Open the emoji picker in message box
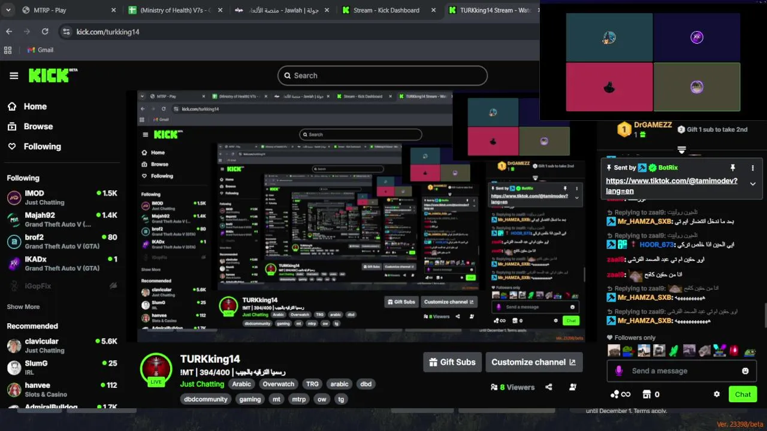 pos(745,371)
